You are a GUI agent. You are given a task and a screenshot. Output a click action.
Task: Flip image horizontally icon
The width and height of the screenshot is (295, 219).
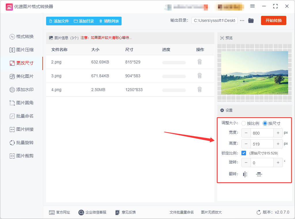point(245,174)
